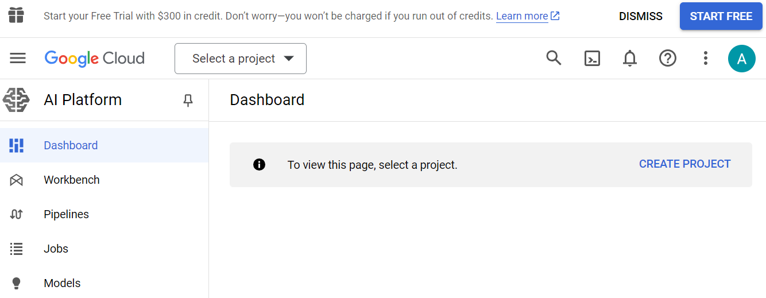
Task: Activate Cloud Shell terminal icon
Action: click(592, 58)
